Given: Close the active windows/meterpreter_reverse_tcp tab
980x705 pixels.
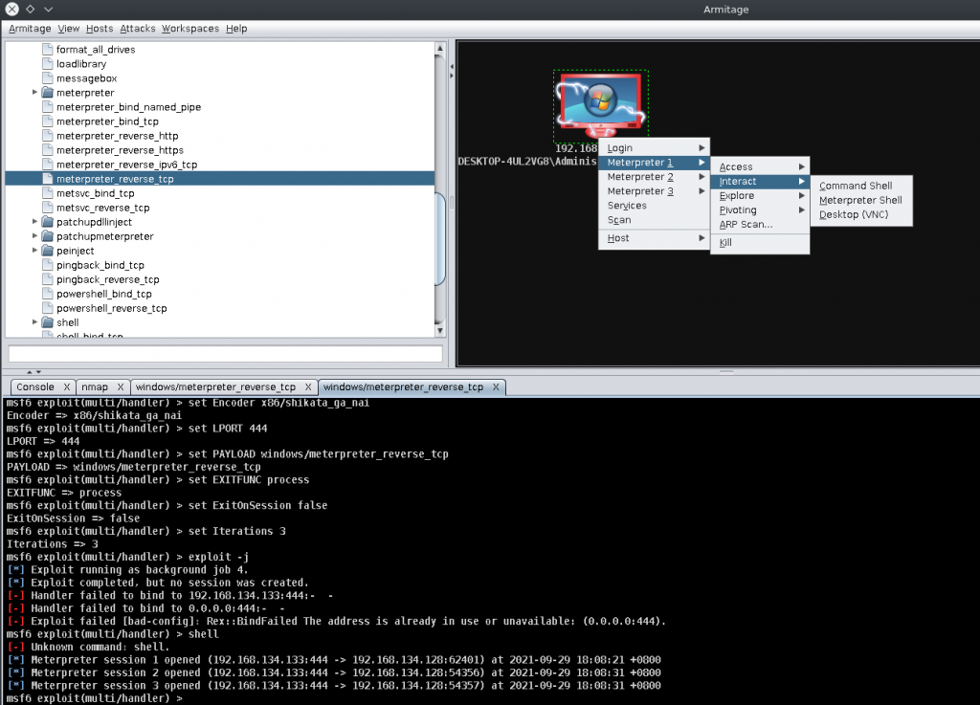Looking at the screenshot, I should pos(496,387).
